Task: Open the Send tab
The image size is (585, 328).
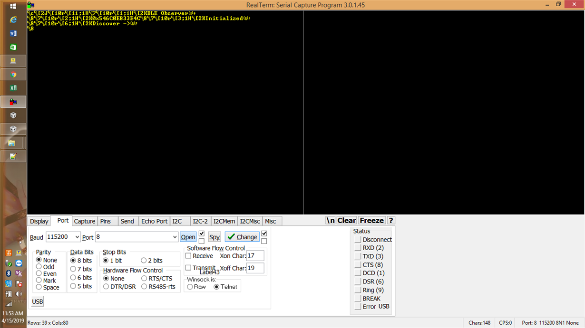Action: click(127, 221)
